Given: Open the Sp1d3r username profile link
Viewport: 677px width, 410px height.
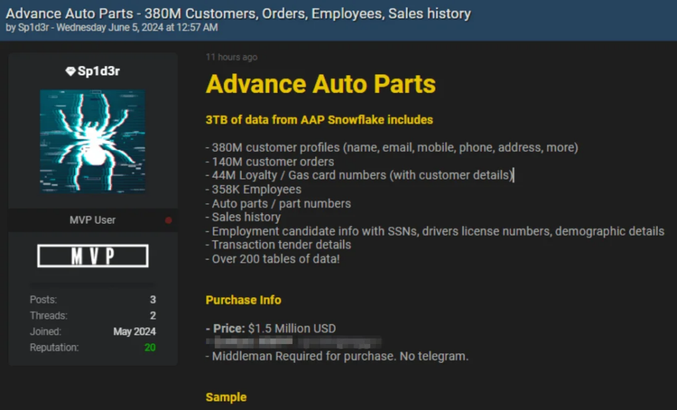Looking at the screenshot, I should click(x=99, y=71).
